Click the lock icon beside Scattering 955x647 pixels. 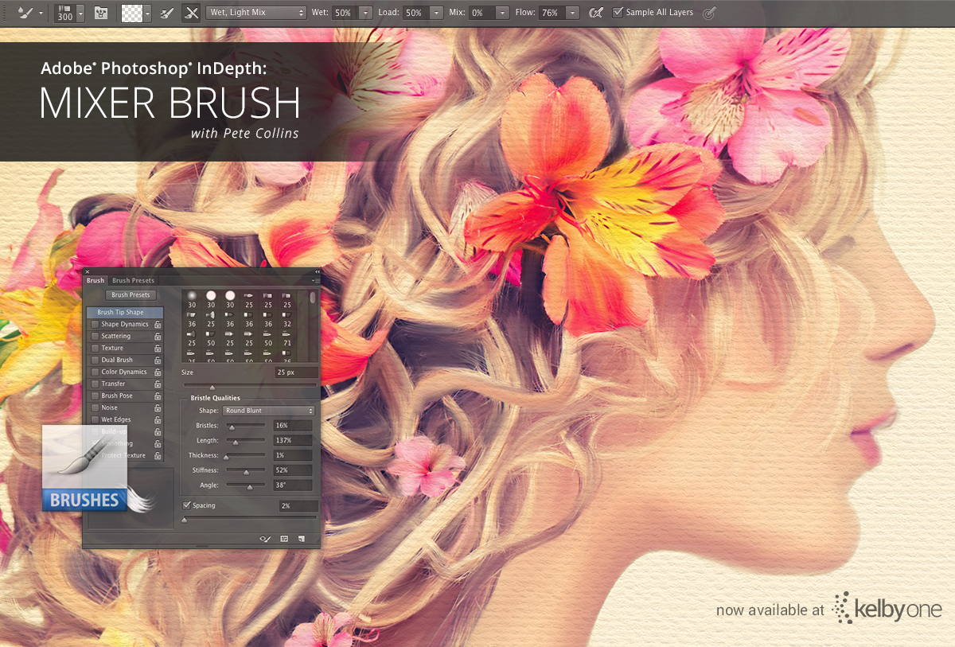[x=158, y=337]
